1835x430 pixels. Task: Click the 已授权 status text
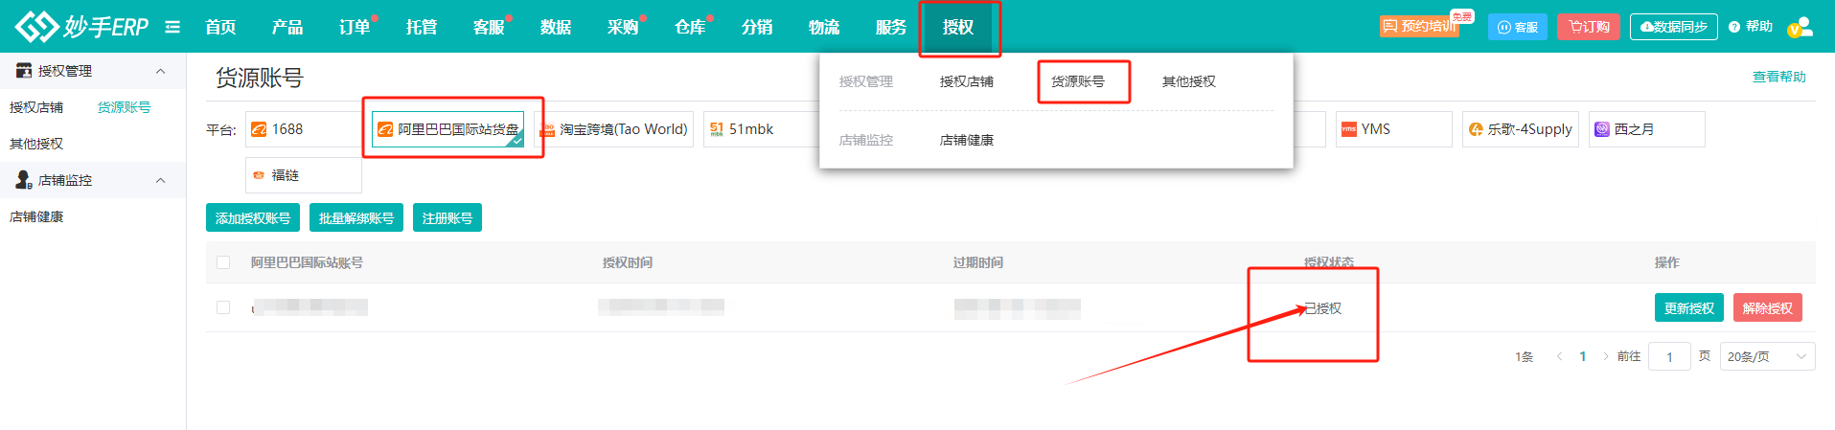(1323, 308)
